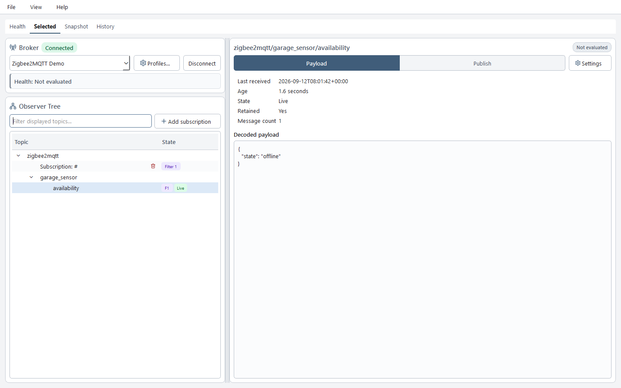The width and height of the screenshot is (621, 388).
Task: Click the Health: Not evaluated banner
Action: pos(115,81)
